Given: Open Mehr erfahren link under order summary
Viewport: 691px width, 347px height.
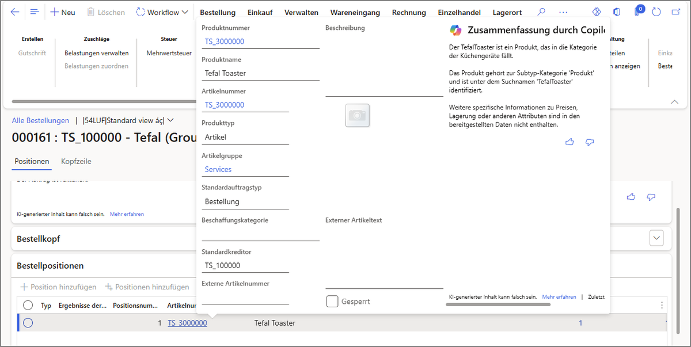Looking at the screenshot, I should (127, 214).
